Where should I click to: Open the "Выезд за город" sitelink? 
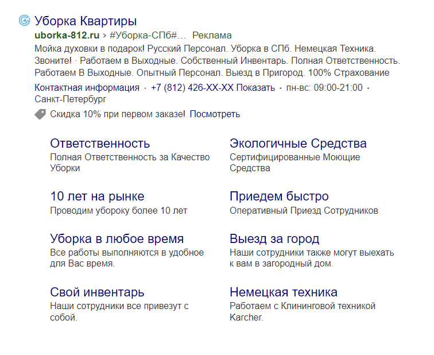coord(274,239)
